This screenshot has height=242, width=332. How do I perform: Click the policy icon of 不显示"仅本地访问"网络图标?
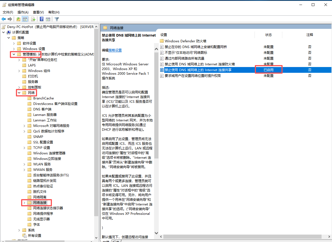coord(162,52)
